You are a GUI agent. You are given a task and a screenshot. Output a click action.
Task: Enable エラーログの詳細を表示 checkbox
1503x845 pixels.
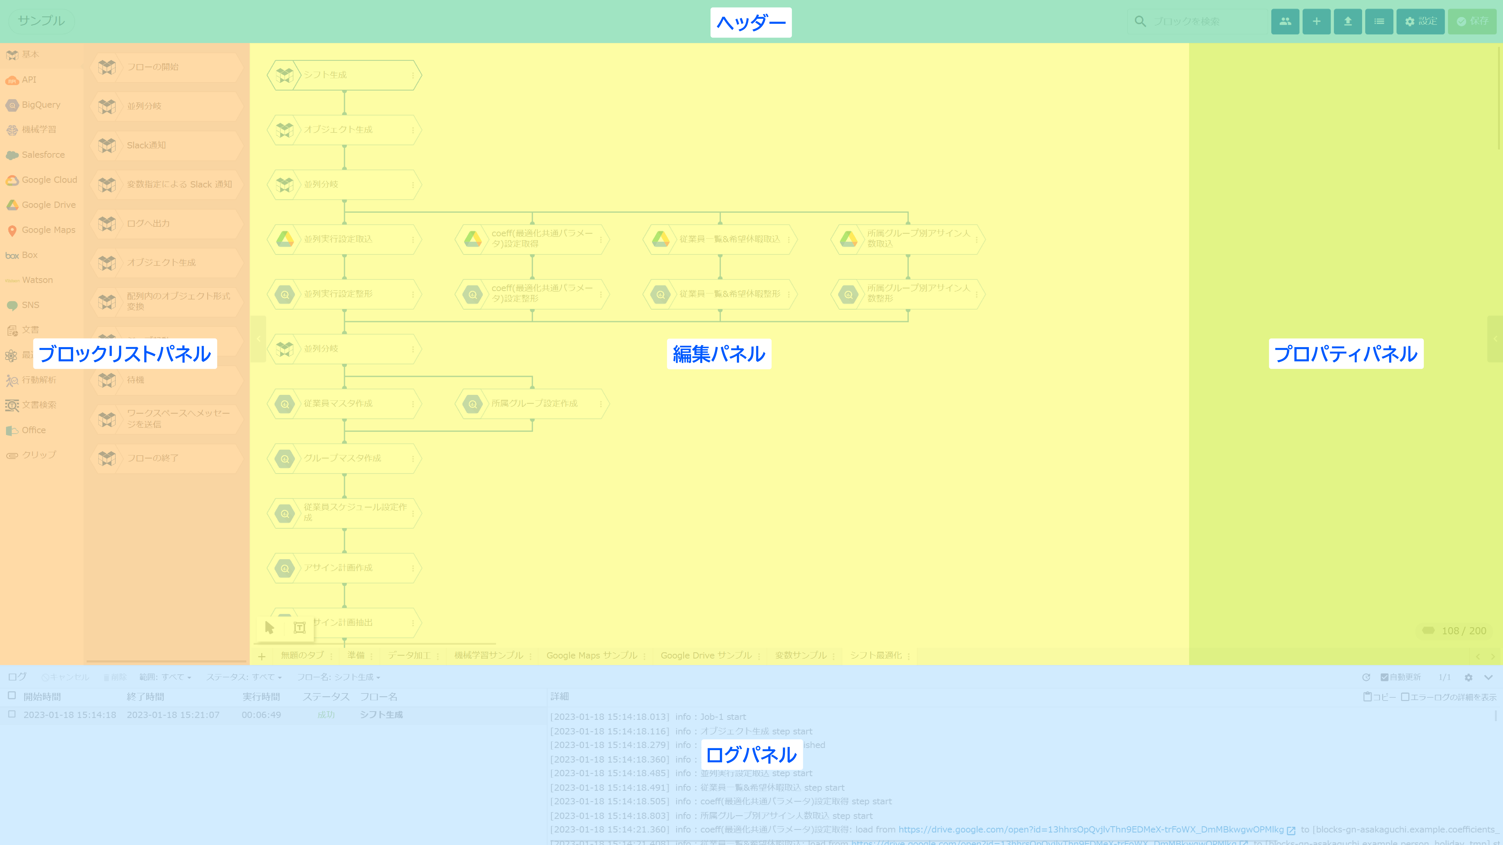tap(1405, 697)
